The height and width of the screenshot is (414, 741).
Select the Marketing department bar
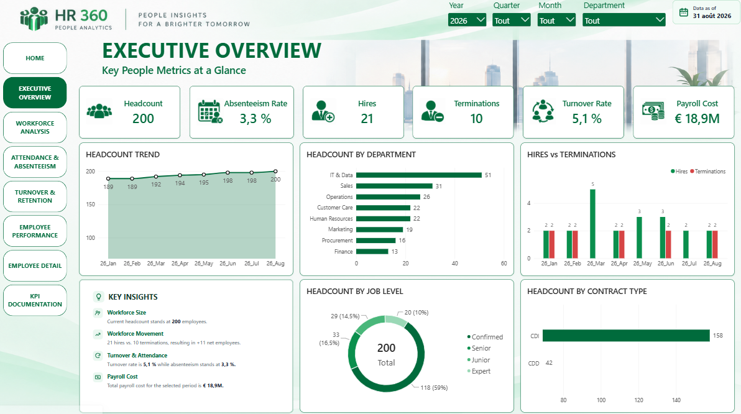click(x=379, y=229)
